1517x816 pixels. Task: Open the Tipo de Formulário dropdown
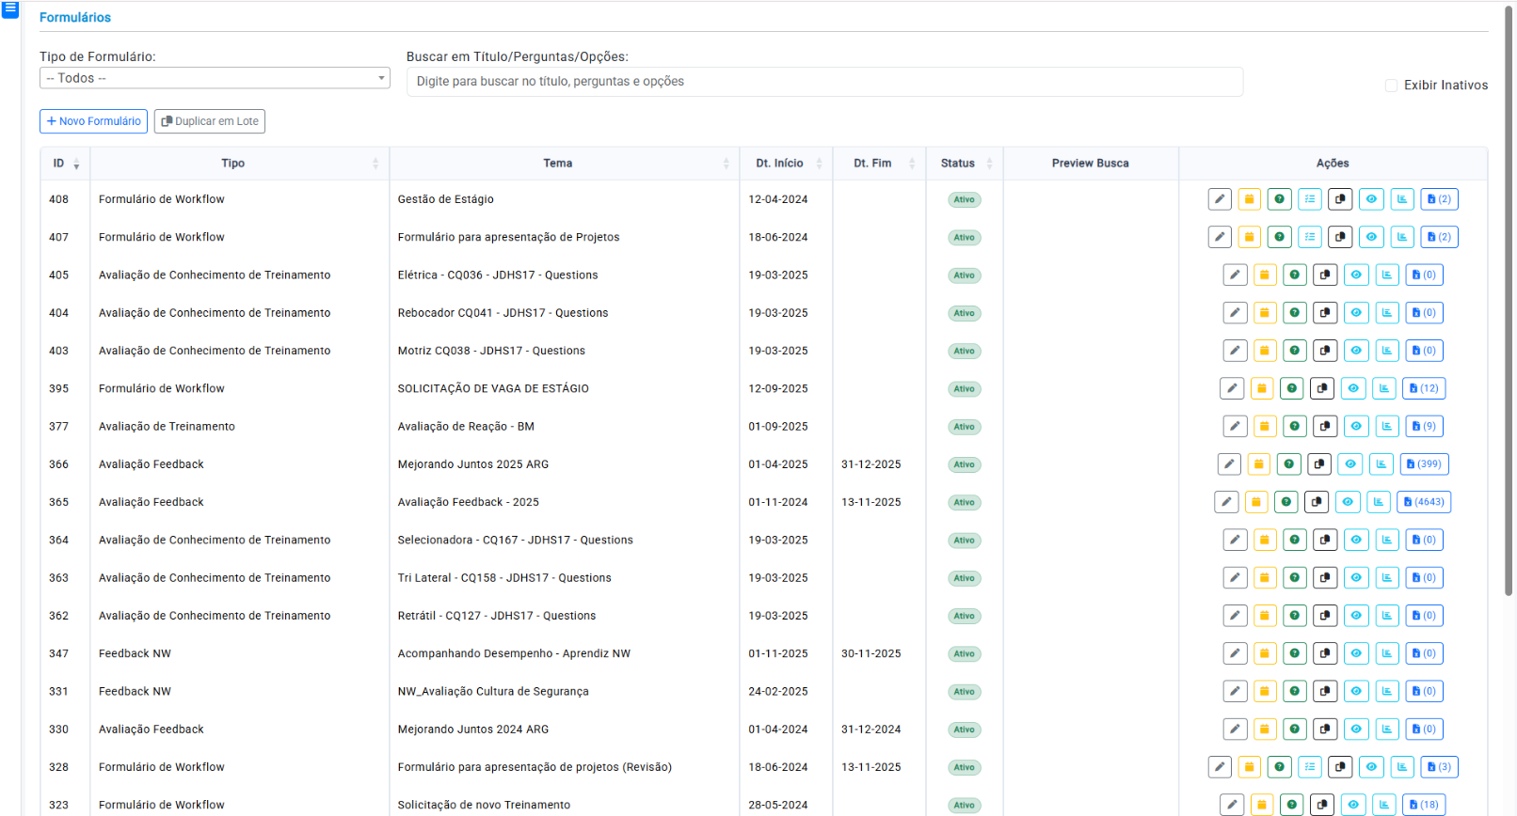(x=215, y=78)
